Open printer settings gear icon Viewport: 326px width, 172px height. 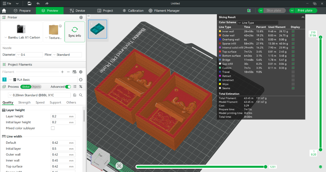(x=81, y=17)
